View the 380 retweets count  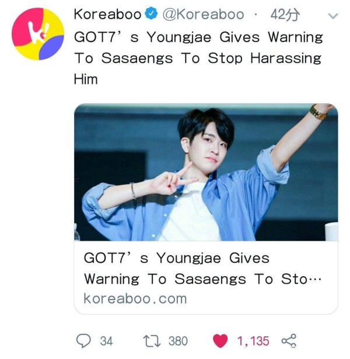[x=178, y=341]
